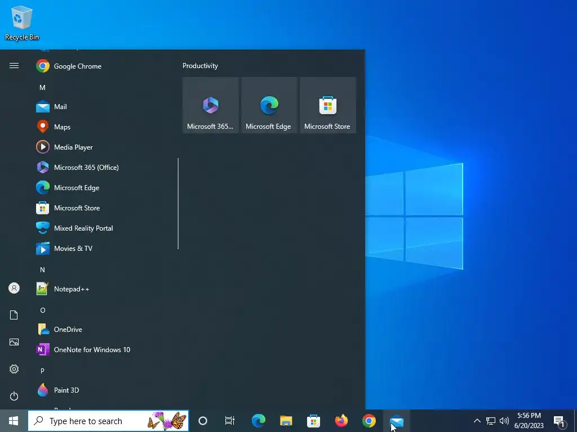Screen dimensions: 577x432
Task: Open Mail app on the taskbar
Action: click(397, 421)
